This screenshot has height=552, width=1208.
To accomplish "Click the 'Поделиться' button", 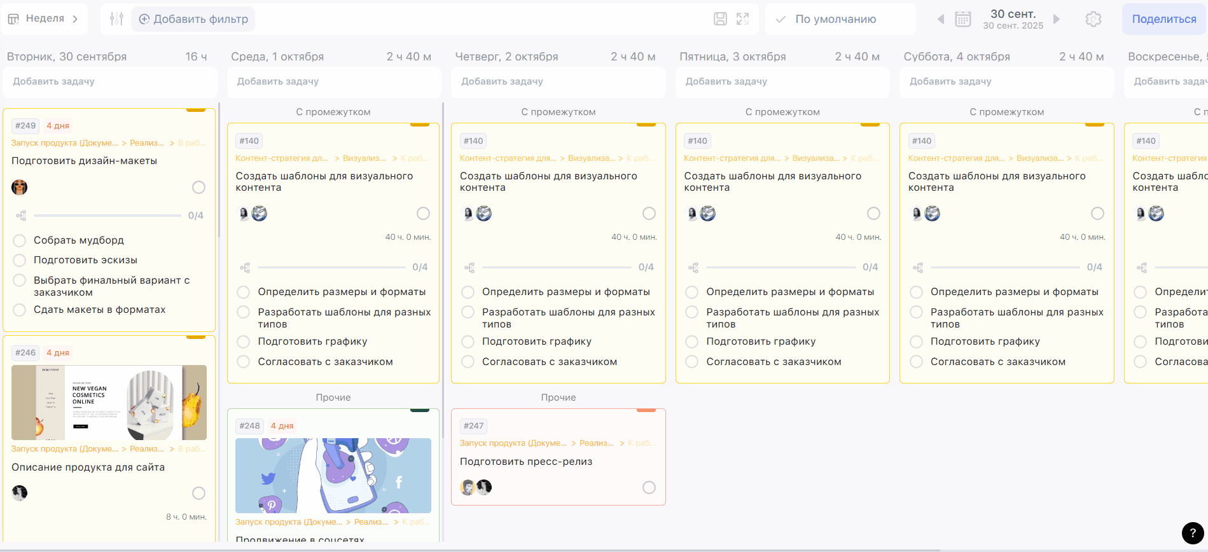I will [1163, 19].
